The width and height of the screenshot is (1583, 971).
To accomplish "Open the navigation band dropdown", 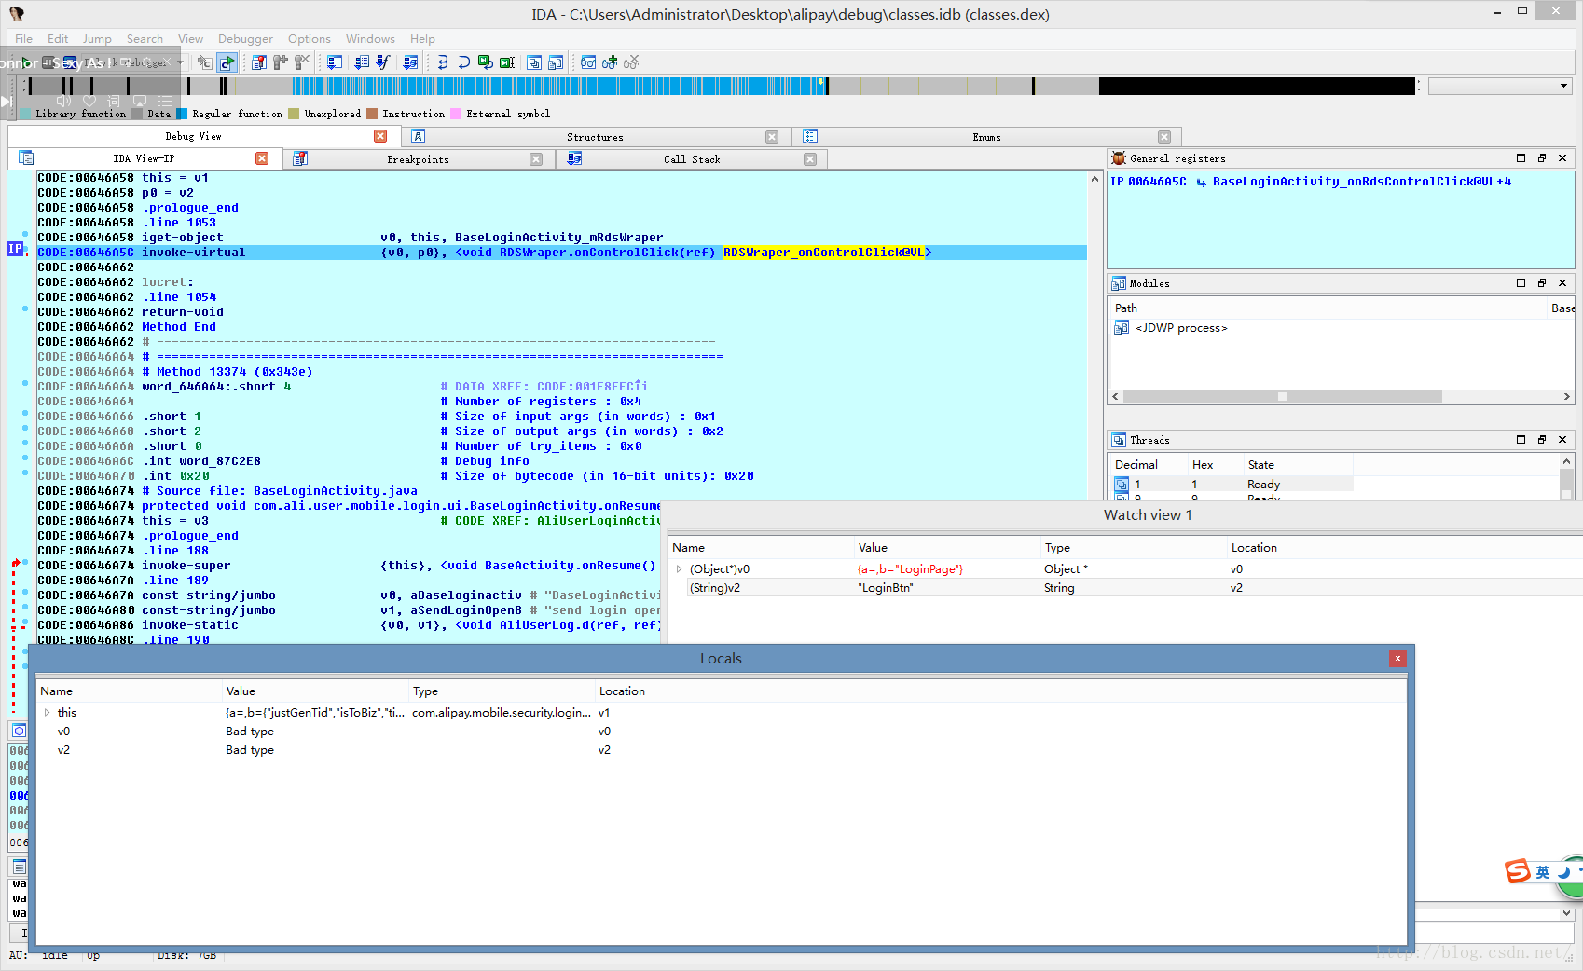I will [x=1563, y=86].
